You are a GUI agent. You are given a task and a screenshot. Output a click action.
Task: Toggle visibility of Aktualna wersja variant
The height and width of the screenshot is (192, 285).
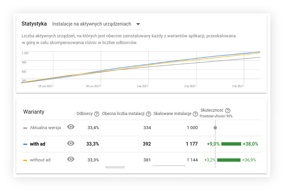(71, 127)
